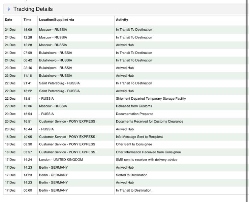This screenshot has height=202, width=249.
Task: Click the 00:00 Berlin - GERMANY location
Action: coord(53,190)
